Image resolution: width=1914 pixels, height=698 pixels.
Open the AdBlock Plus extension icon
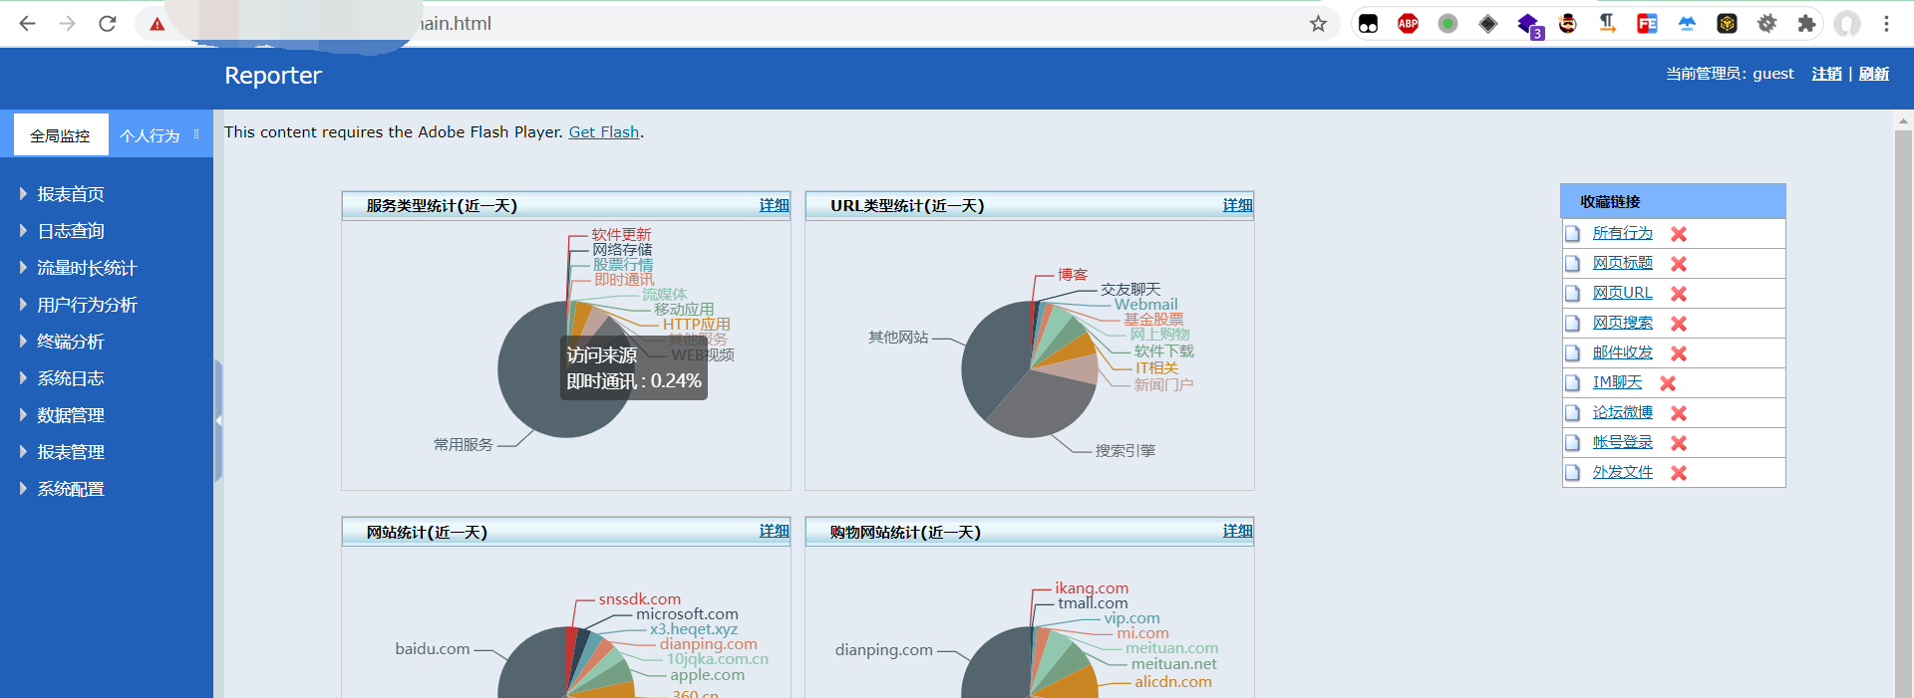click(1408, 24)
